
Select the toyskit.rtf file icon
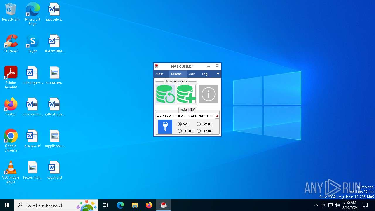point(54,170)
